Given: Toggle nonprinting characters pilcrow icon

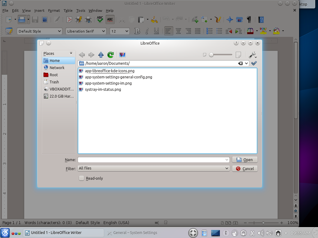Looking at the screenshot, I should [x=249, y=20].
